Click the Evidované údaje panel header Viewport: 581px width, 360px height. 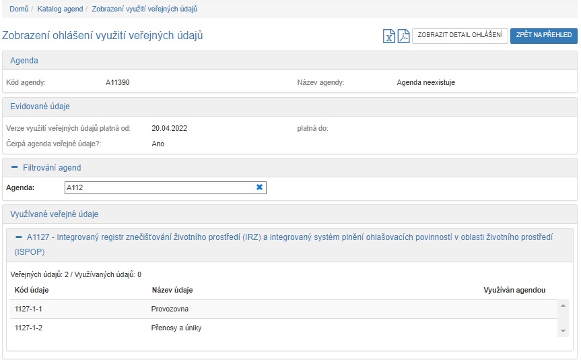point(40,107)
